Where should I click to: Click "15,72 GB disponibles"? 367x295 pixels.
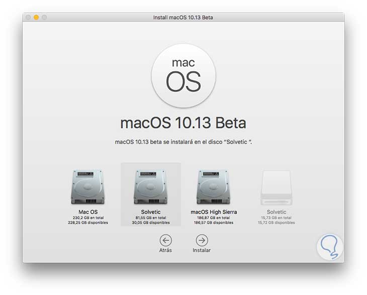276,223
